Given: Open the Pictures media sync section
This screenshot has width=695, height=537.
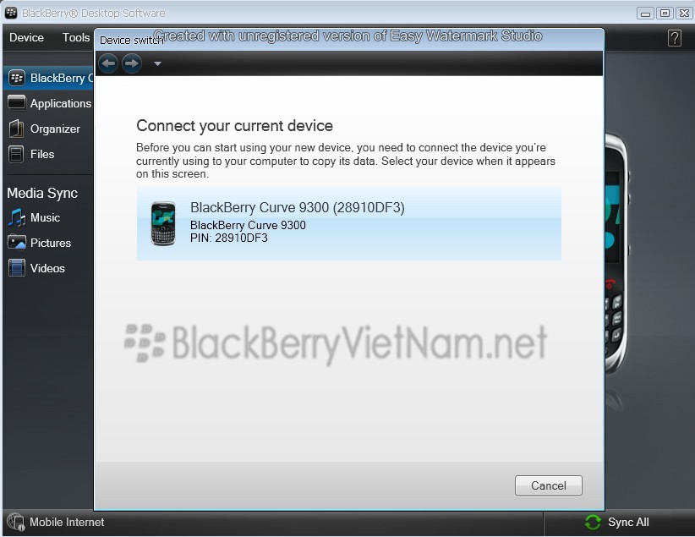Looking at the screenshot, I should (x=51, y=243).
